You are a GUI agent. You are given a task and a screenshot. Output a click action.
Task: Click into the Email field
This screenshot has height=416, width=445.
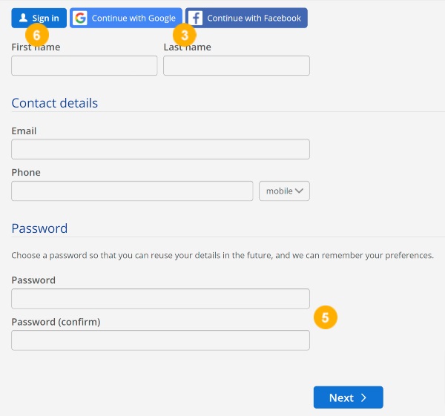[160, 149]
